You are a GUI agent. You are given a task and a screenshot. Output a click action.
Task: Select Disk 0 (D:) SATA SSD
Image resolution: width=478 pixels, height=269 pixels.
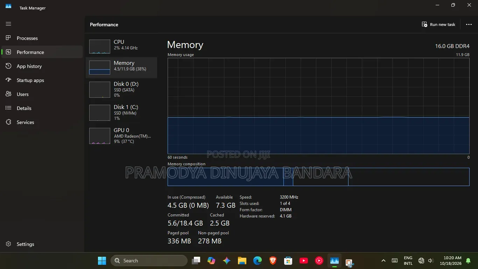pyautogui.click(x=121, y=90)
